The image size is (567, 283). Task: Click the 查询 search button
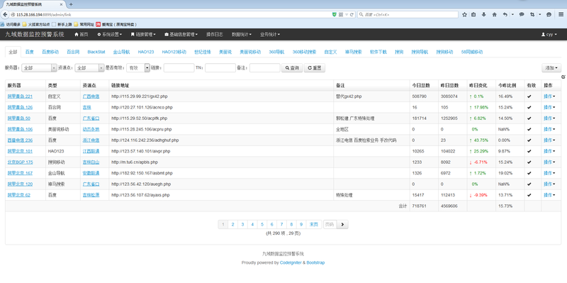pos(292,67)
